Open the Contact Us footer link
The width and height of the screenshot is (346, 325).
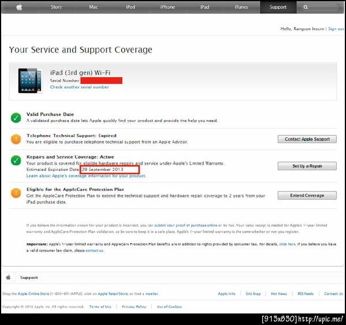pyautogui.click(x=333, y=294)
